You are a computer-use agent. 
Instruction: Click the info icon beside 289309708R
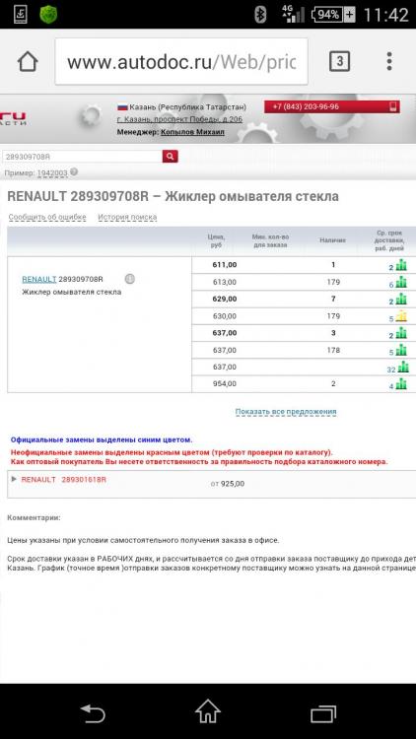tap(130, 279)
